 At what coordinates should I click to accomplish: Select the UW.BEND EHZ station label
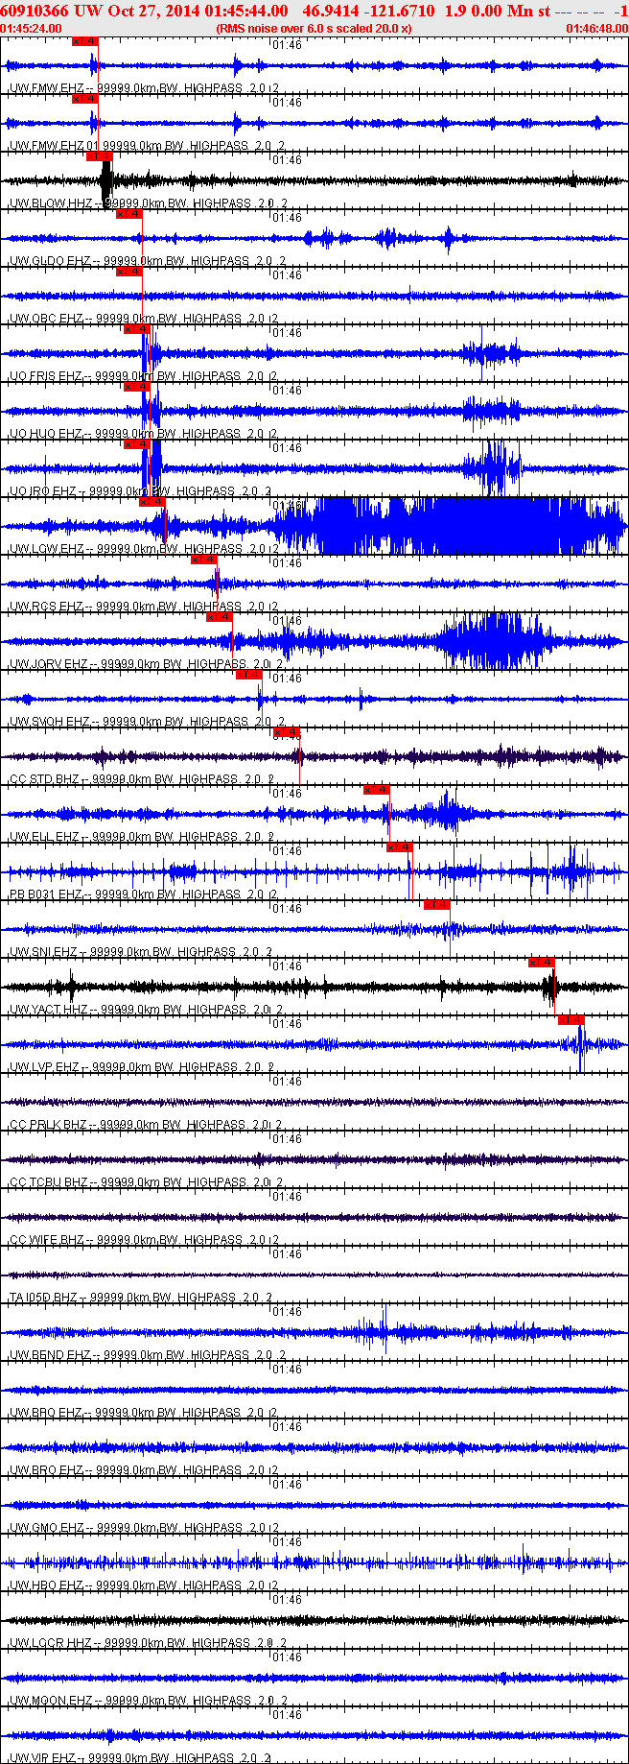50,1355
